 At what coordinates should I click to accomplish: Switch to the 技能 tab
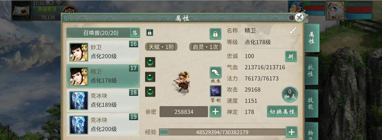coord(311,104)
